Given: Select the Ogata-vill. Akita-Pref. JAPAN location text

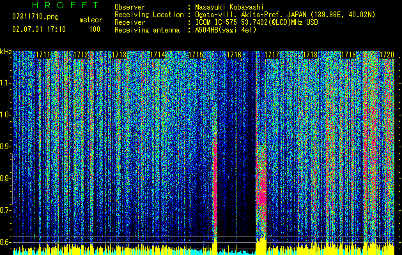Looking at the screenshot, I should 285,15.
